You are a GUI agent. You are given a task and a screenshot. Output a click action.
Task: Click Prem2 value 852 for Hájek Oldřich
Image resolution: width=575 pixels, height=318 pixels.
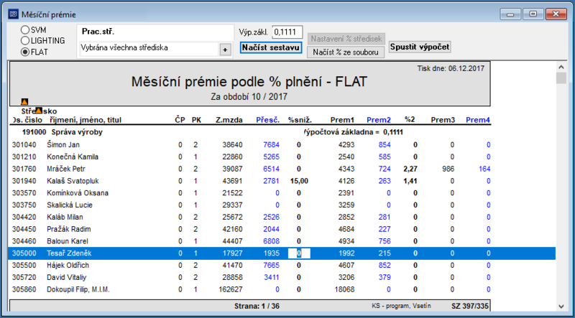[385, 266]
